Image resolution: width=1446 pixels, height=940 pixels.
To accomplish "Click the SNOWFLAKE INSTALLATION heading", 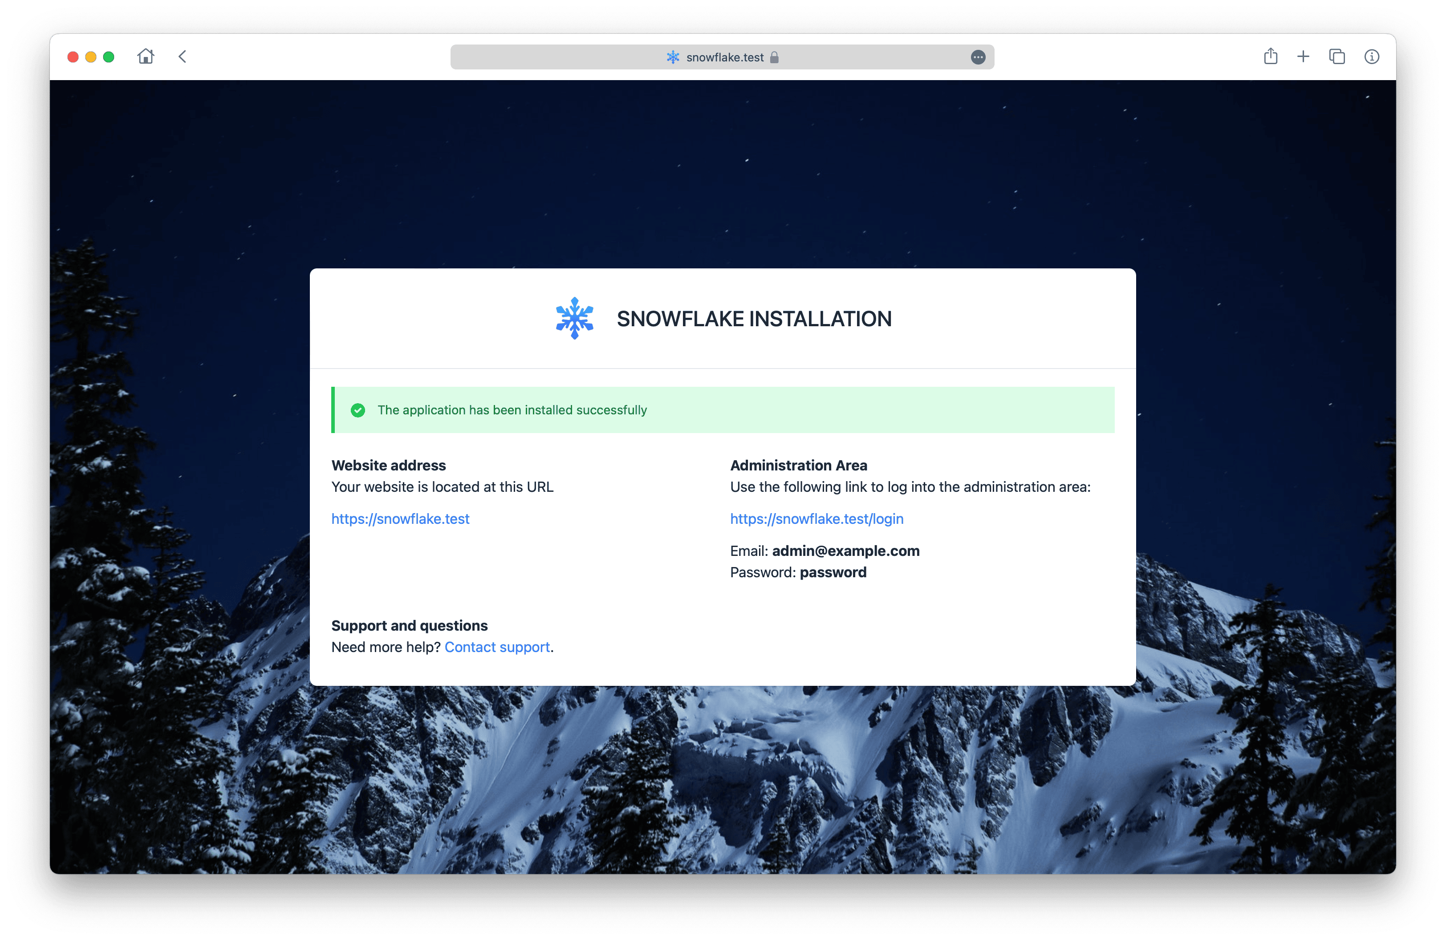I will 753,319.
